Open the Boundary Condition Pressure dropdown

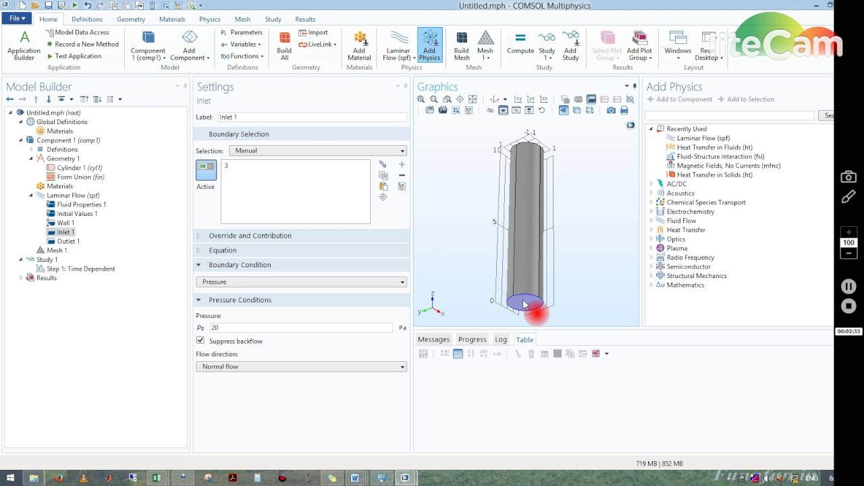(x=301, y=281)
